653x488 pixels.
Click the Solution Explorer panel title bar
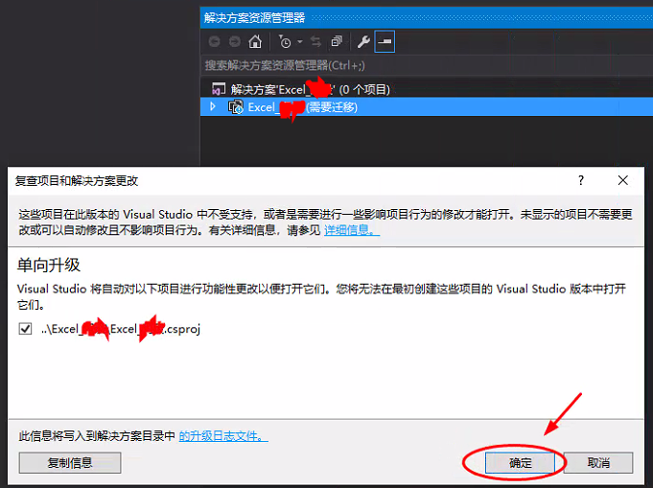[x=427, y=18]
